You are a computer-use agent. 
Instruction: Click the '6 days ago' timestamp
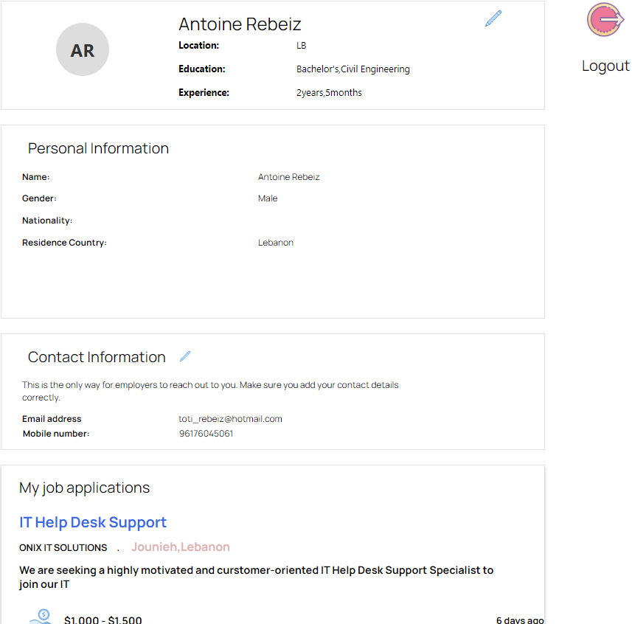click(x=520, y=620)
